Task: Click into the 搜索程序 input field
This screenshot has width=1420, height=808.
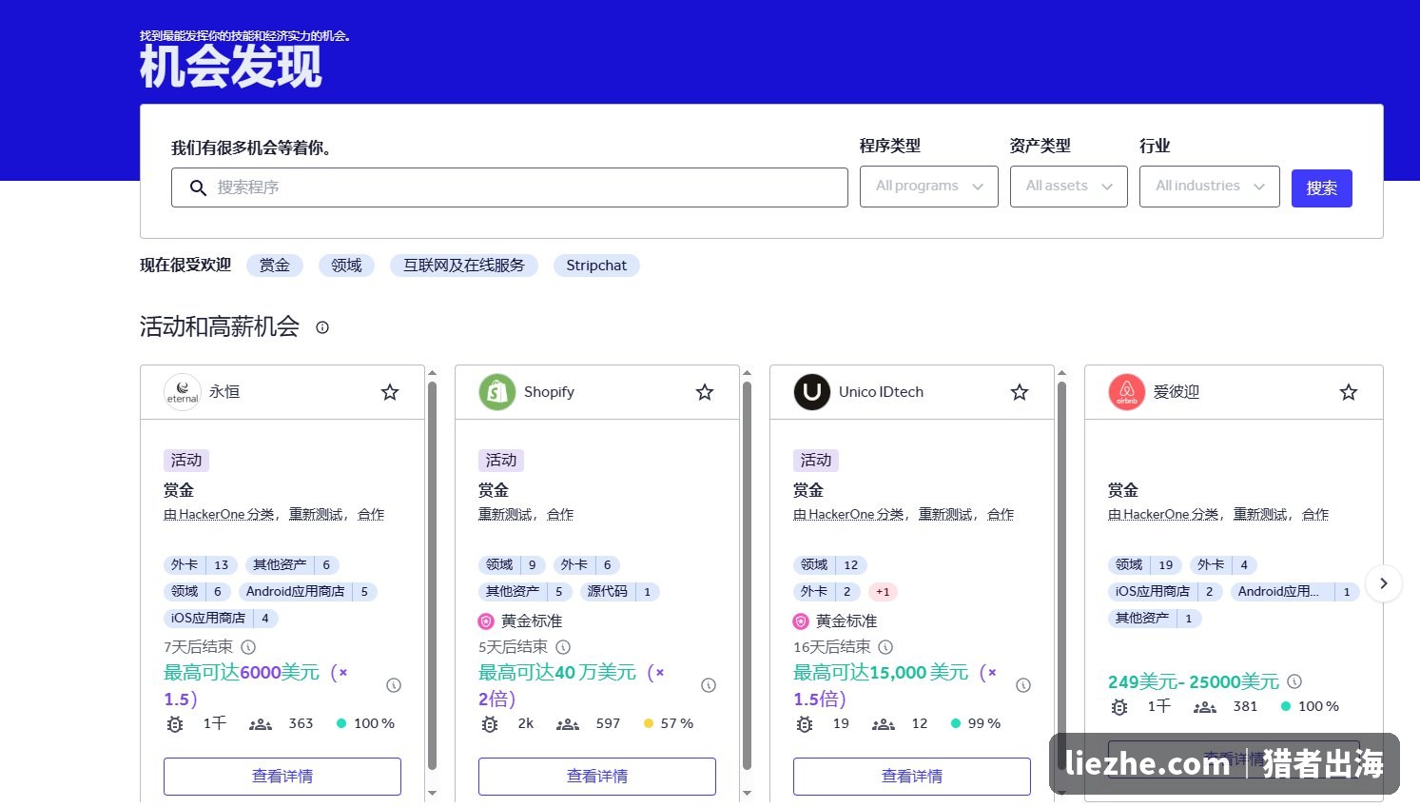Action: [x=510, y=187]
